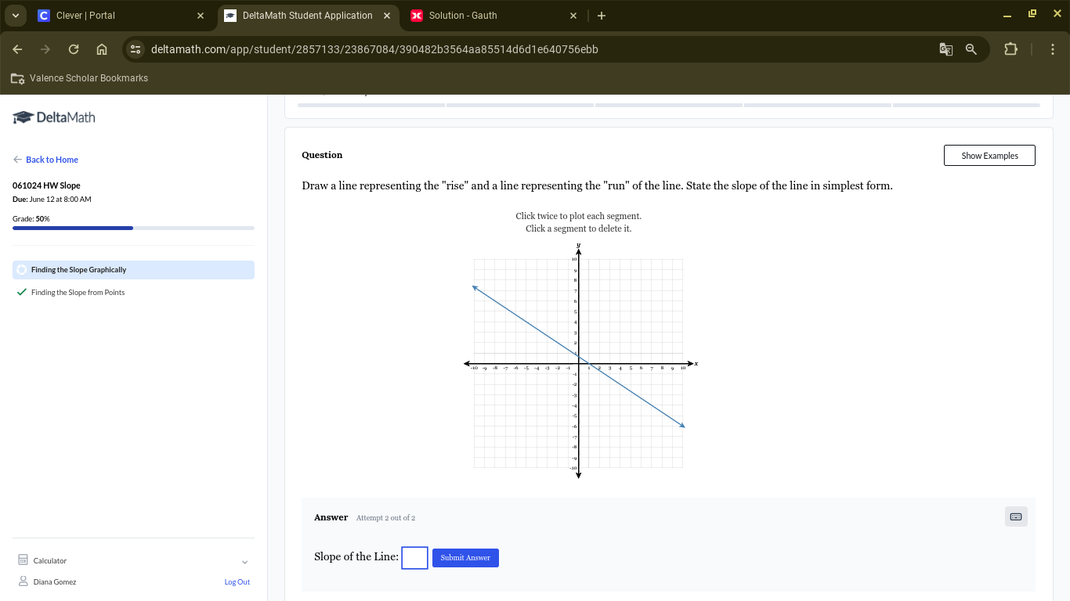Open the zoom magnifier in address bar
Image resolution: width=1070 pixels, height=601 pixels.
[971, 49]
